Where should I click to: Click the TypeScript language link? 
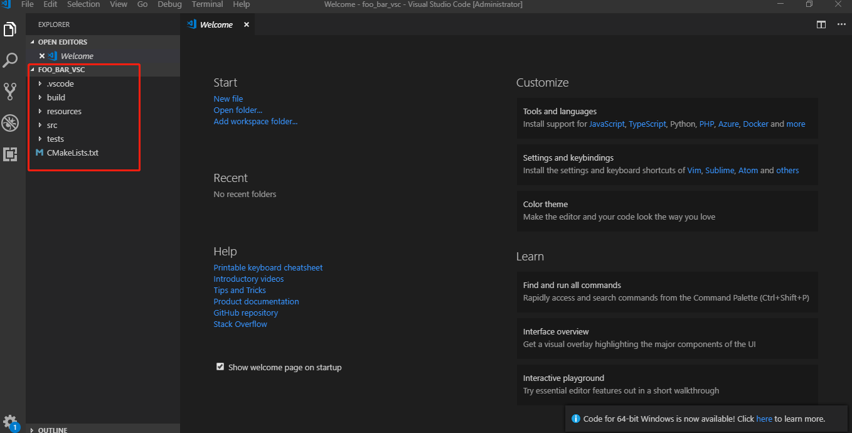647,124
